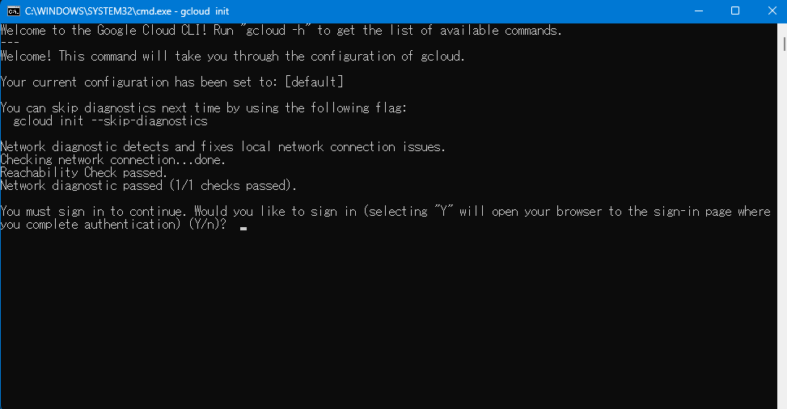Open the cmd.exe system menu icon

tap(13, 11)
